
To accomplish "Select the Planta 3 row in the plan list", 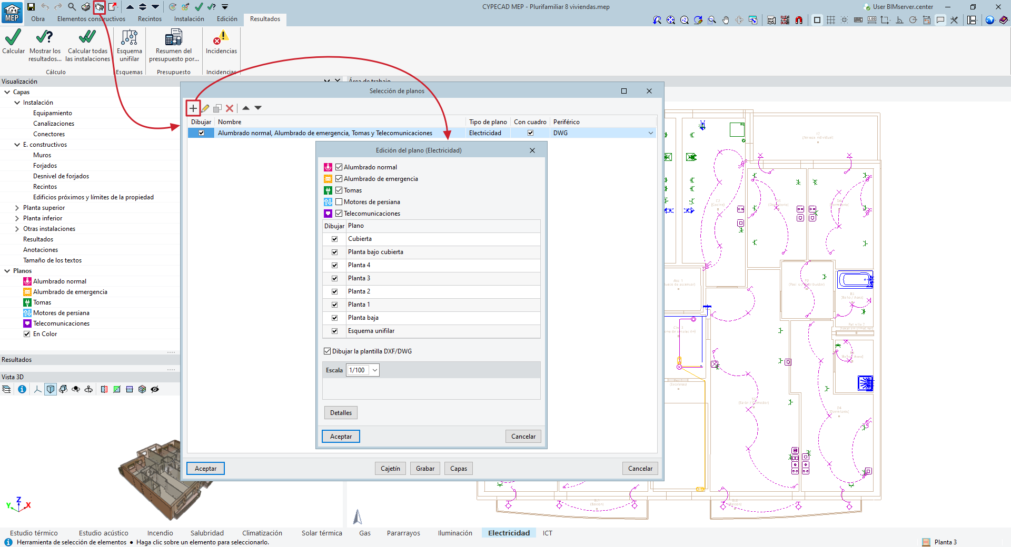I will pyautogui.click(x=359, y=278).
